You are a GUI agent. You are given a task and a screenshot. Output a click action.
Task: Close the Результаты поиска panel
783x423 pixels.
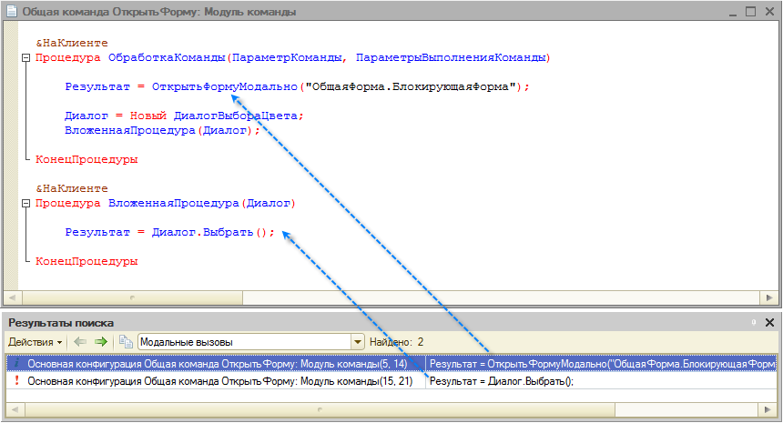(770, 322)
